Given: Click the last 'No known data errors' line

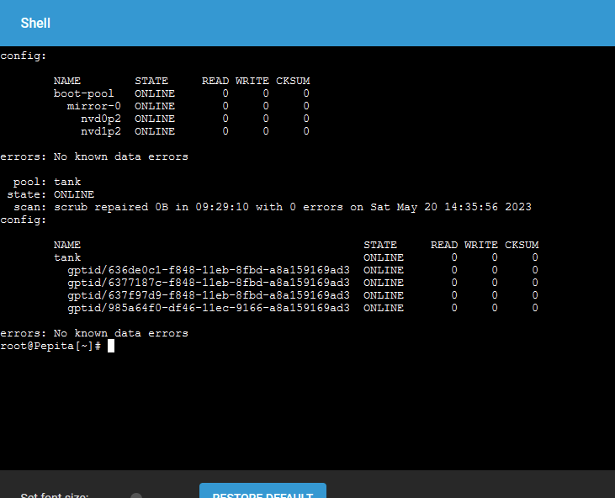Looking at the screenshot, I should 94,333.
